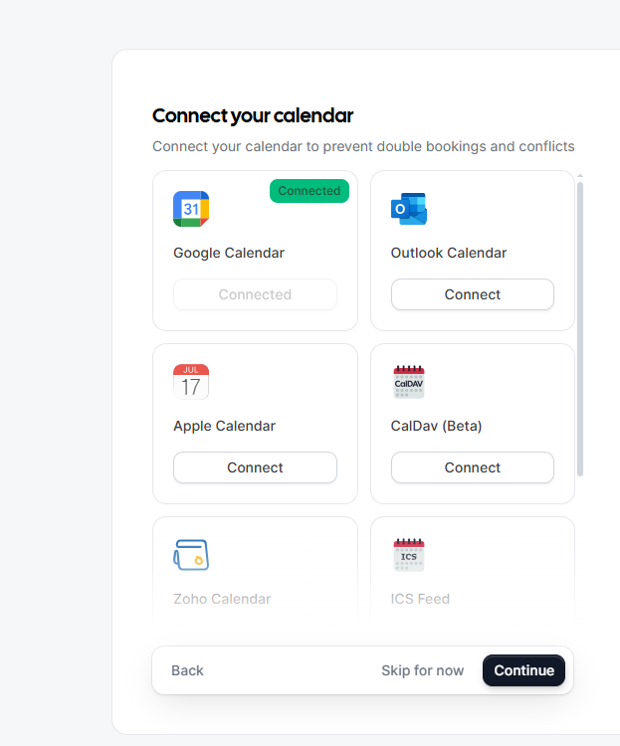Connect CalDav (Beta) calendar
The width and height of the screenshot is (620, 746).
click(472, 467)
